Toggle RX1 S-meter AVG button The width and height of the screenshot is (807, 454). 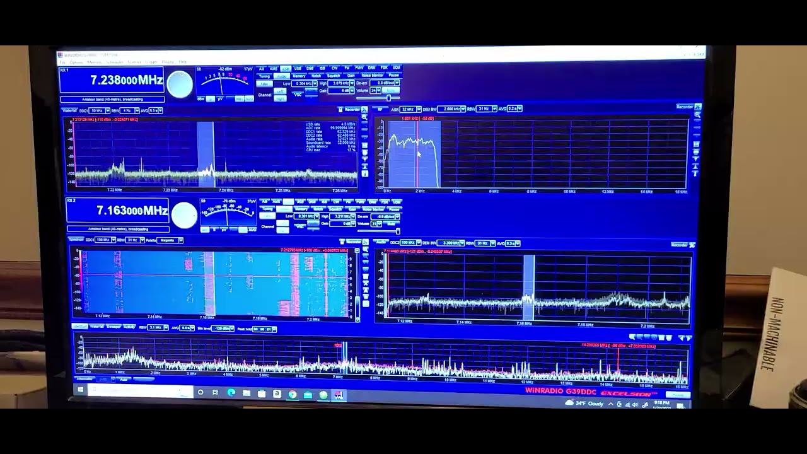(x=249, y=99)
